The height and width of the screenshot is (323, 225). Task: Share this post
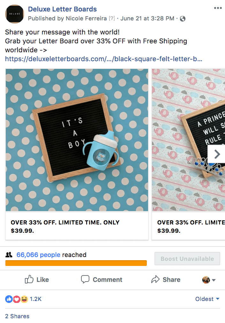pyautogui.click(x=166, y=280)
